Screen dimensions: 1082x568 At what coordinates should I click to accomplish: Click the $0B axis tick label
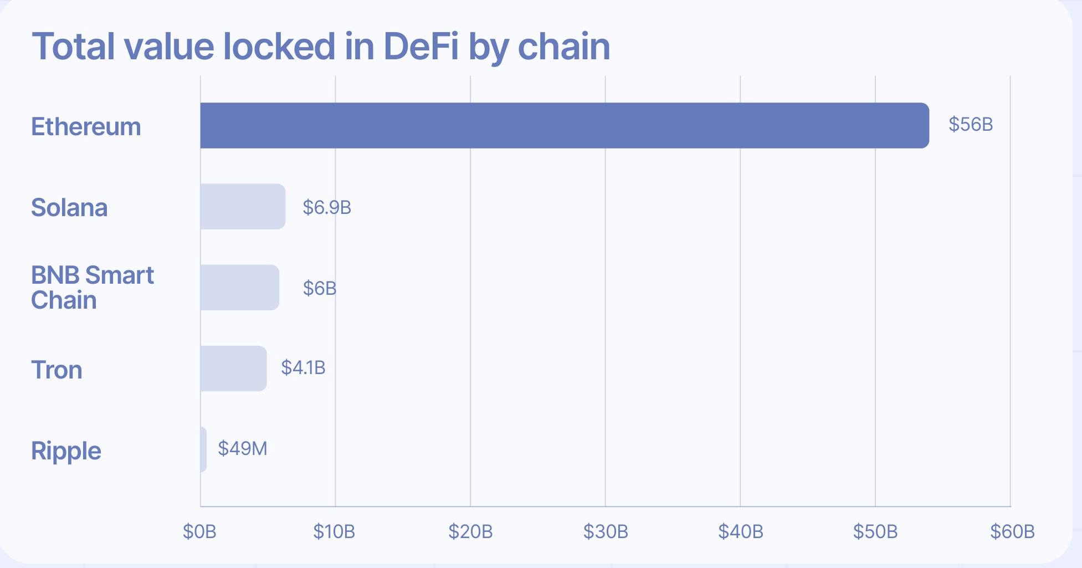point(199,532)
